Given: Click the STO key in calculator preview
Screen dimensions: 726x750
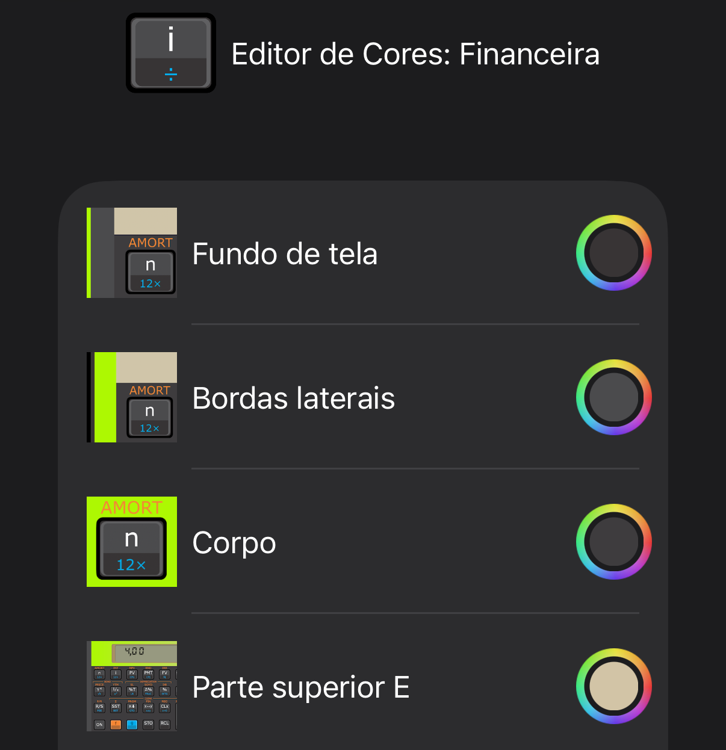Looking at the screenshot, I should pos(148,724).
